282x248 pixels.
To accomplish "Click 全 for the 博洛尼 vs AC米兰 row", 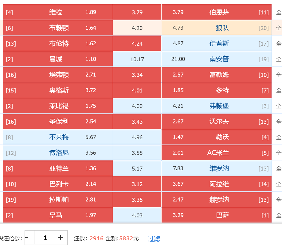I will point(279,153).
